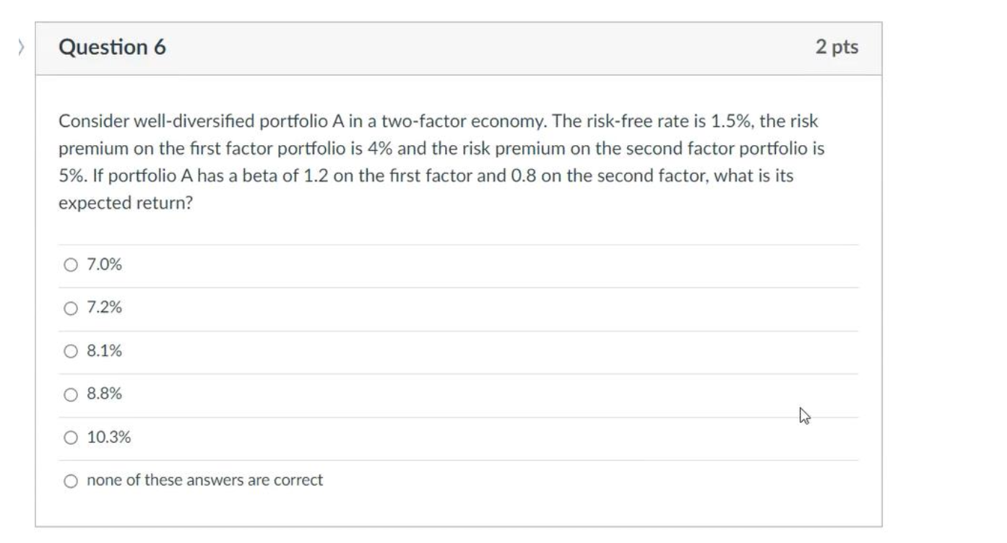Screen dimensions: 1007x543
Task: Click the '8.1%' answer label text
Action: [104, 352]
